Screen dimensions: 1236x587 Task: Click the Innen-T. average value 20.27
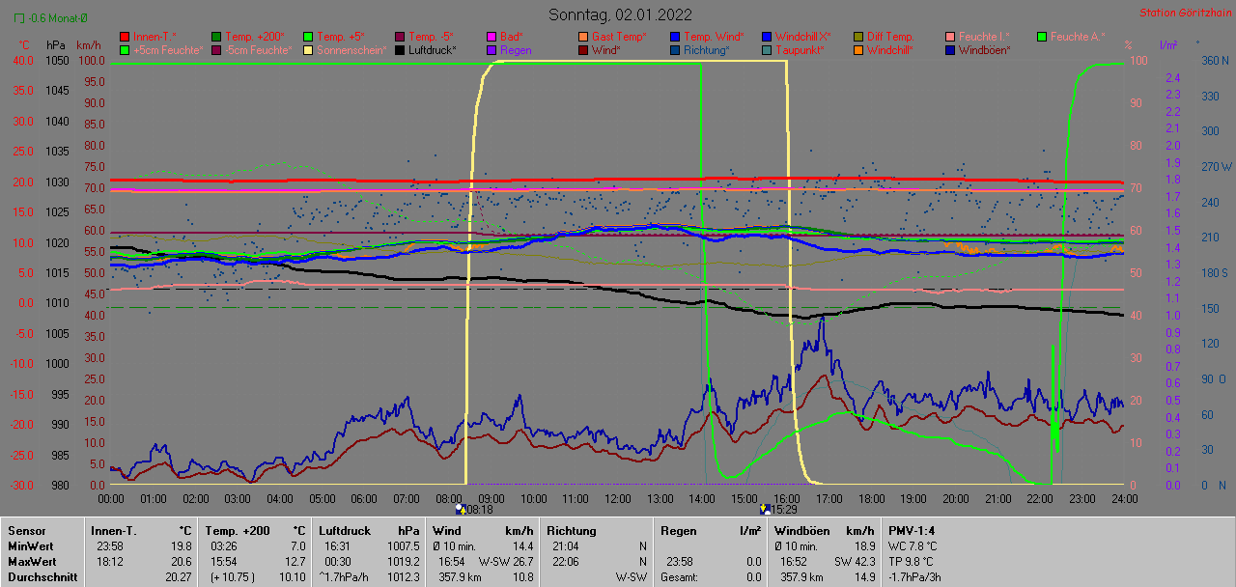coord(177,577)
